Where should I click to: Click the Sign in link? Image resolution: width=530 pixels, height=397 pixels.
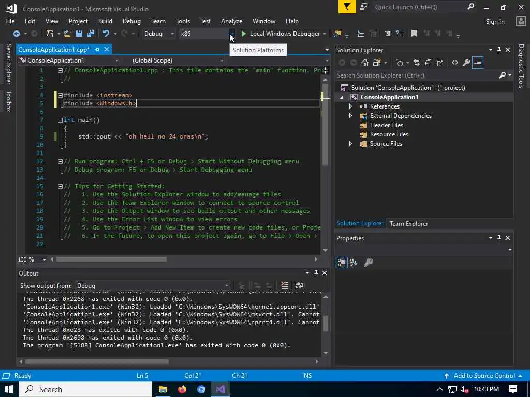(495, 22)
